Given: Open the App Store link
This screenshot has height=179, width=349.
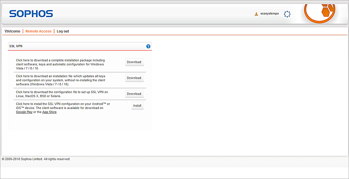Looking at the screenshot, I should pyautogui.click(x=49, y=112).
